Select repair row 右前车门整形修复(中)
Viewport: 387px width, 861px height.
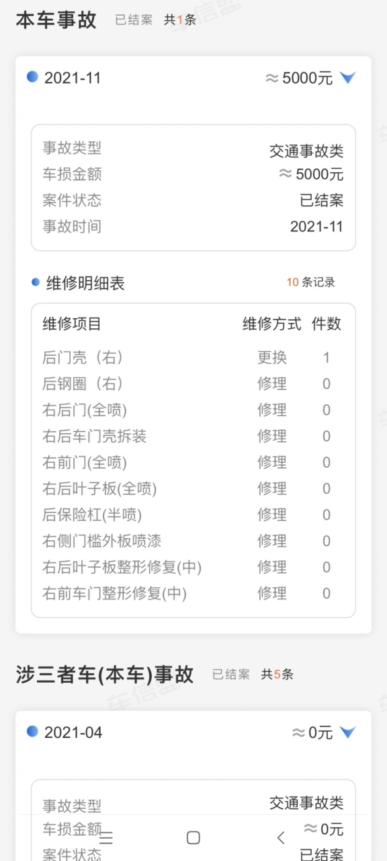tap(193, 593)
